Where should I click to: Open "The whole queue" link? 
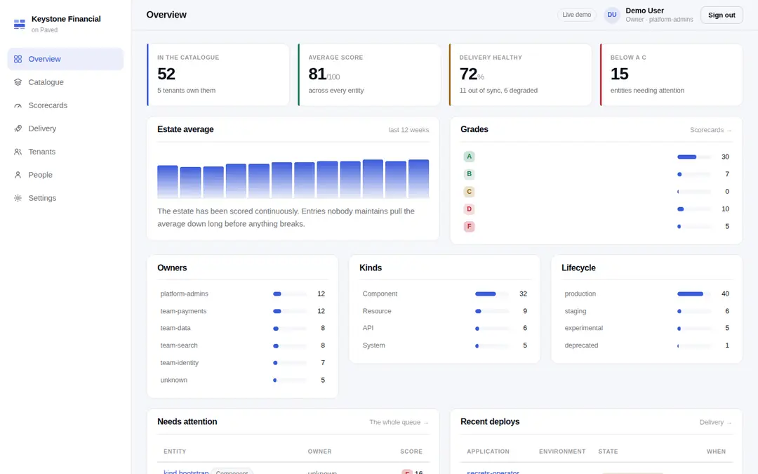[x=399, y=422]
